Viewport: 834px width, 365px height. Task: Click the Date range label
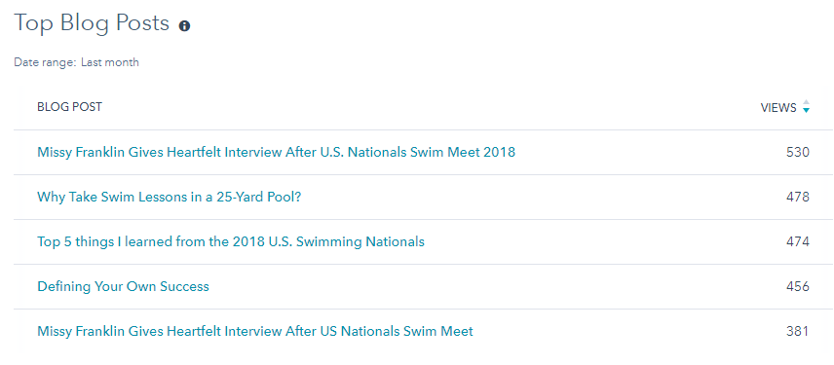(x=45, y=62)
